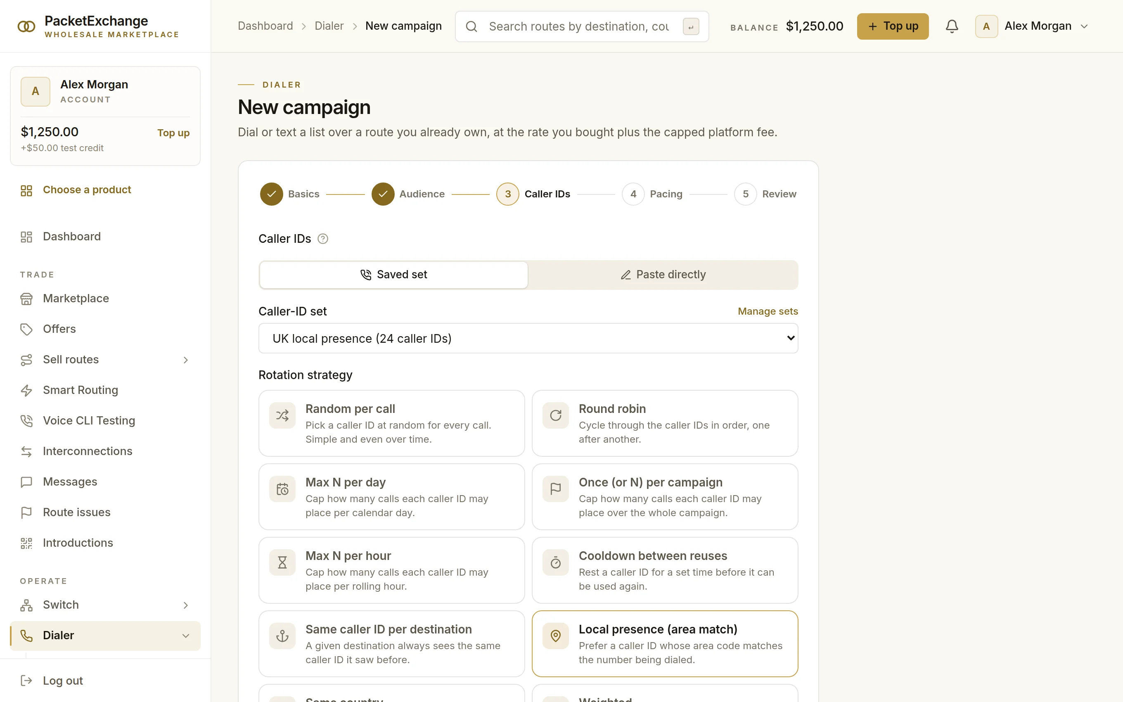Jump to the Review step
Screen dimensions: 1123x702
click(x=765, y=194)
